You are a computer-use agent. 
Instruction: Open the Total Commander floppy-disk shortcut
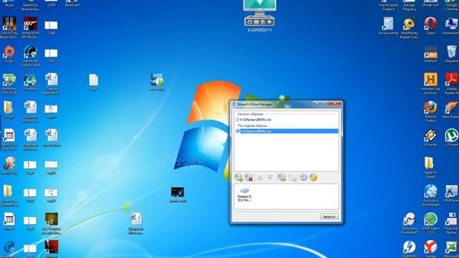pyautogui.click(x=451, y=223)
